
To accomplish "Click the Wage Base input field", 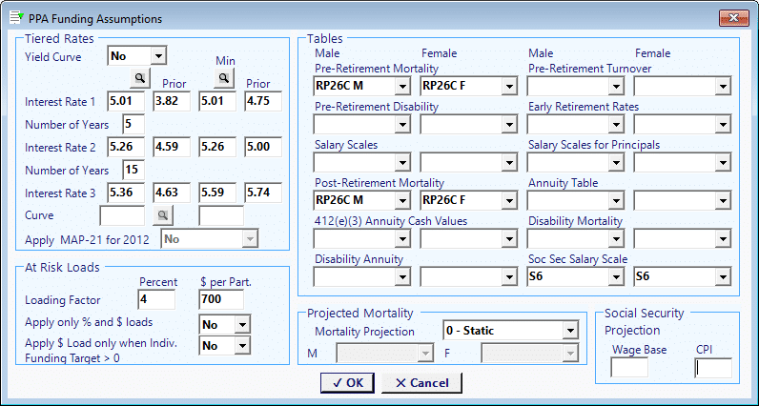I will 629,368.
